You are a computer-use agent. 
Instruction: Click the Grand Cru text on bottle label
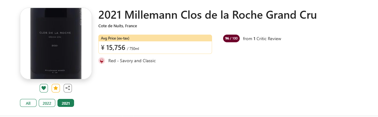pos(56,37)
